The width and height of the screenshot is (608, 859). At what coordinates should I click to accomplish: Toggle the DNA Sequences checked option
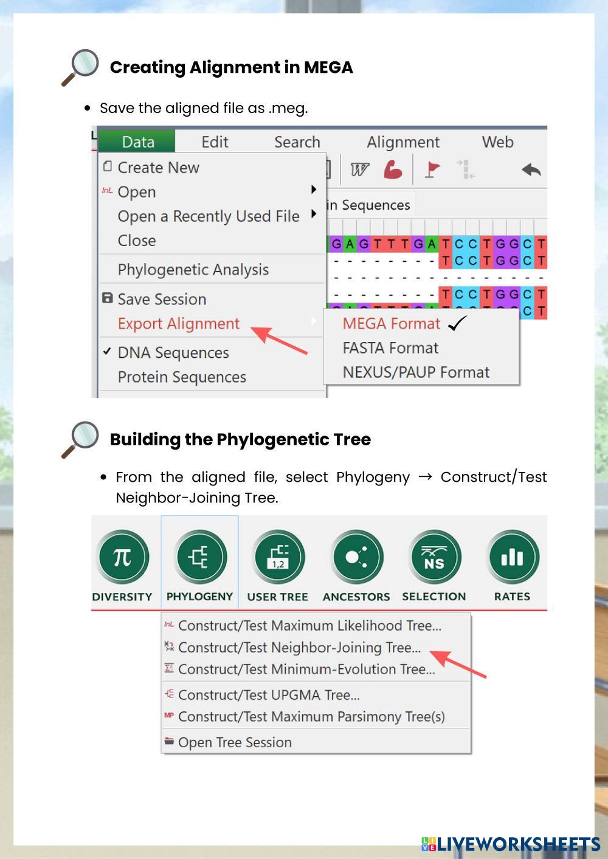click(173, 353)
